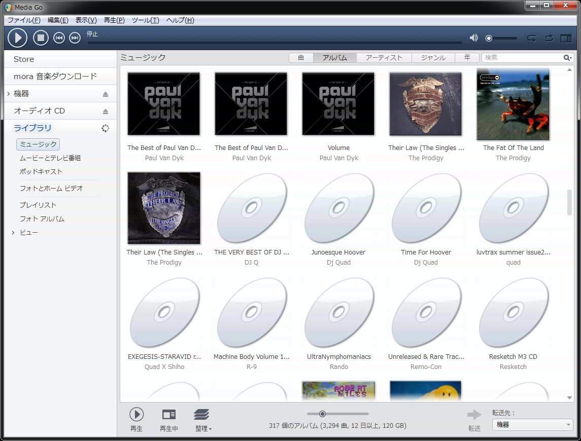Switch to the 曲 view tab
The width and height of the screenshot is (581, 441).
point(301,57)
